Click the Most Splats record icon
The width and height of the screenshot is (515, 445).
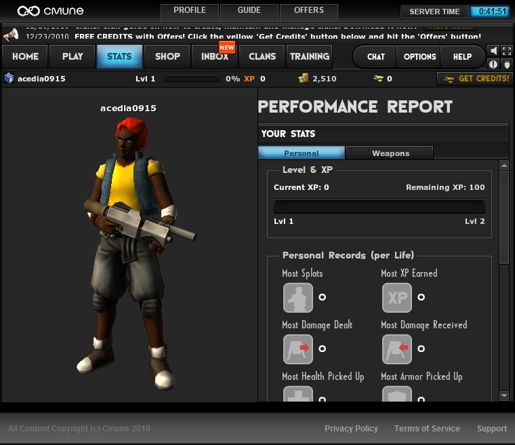[x=297, y=297]
